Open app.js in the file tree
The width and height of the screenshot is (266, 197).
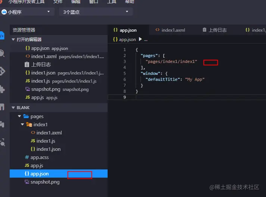[59, 166]
